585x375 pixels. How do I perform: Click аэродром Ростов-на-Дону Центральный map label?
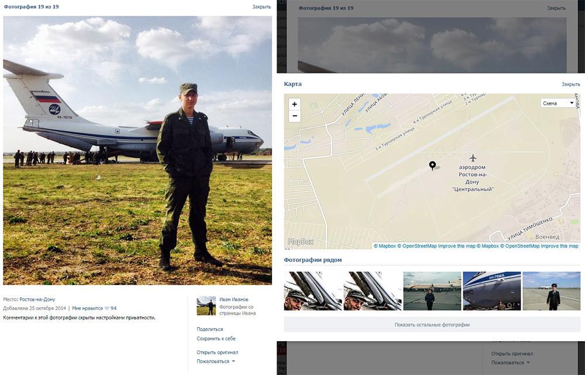click(473, 178)
